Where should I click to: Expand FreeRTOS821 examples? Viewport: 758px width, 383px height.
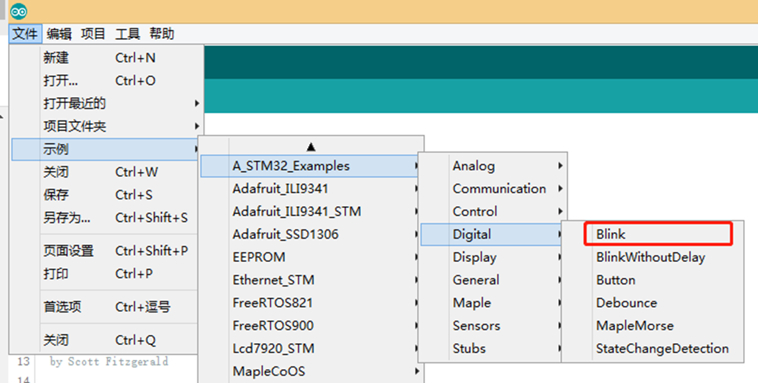point(311,303)
